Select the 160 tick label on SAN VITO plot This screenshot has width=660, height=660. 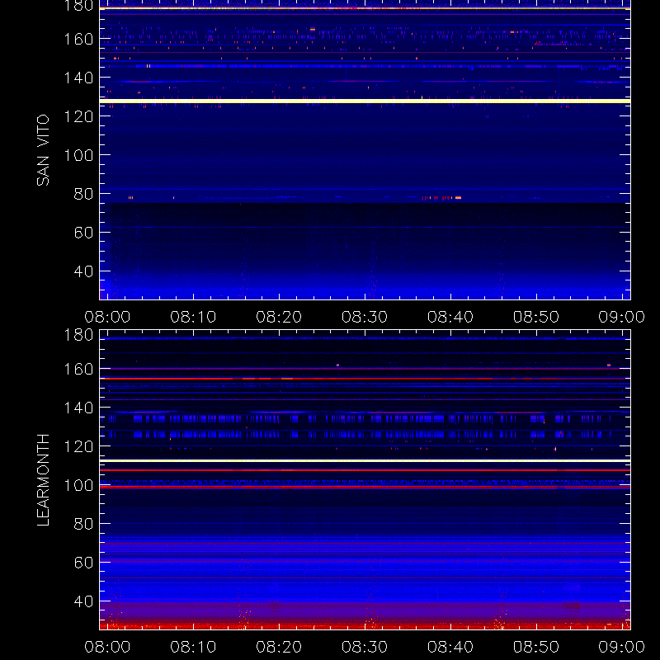click(x=78, y=39)
